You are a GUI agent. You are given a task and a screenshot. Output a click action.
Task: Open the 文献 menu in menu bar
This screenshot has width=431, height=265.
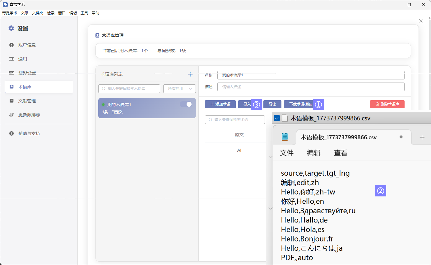pyautogui.click(x=25, y=13)
